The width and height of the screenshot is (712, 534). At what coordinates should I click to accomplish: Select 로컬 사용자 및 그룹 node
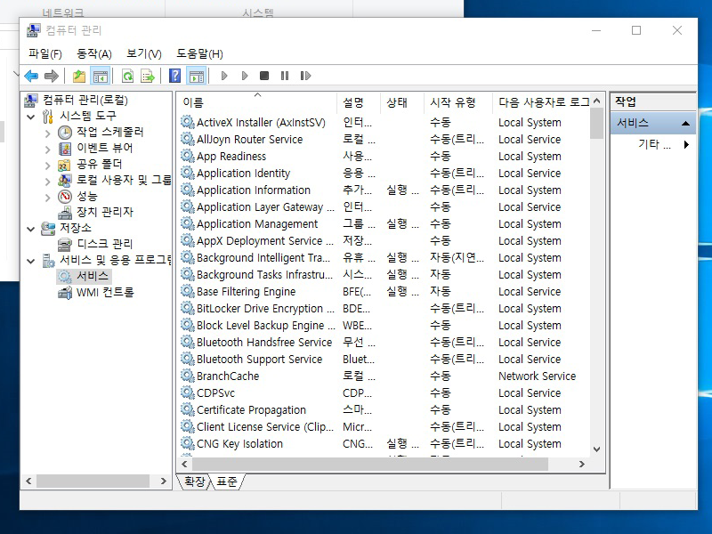click(x=124, y=180)
